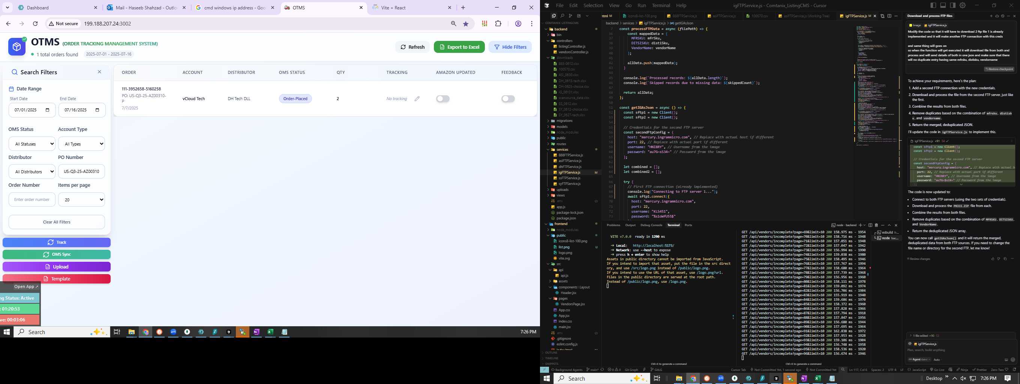Click split editor right icon in Cursor
This screenshot has height=384, width=1020.
[x=889, y=16]
